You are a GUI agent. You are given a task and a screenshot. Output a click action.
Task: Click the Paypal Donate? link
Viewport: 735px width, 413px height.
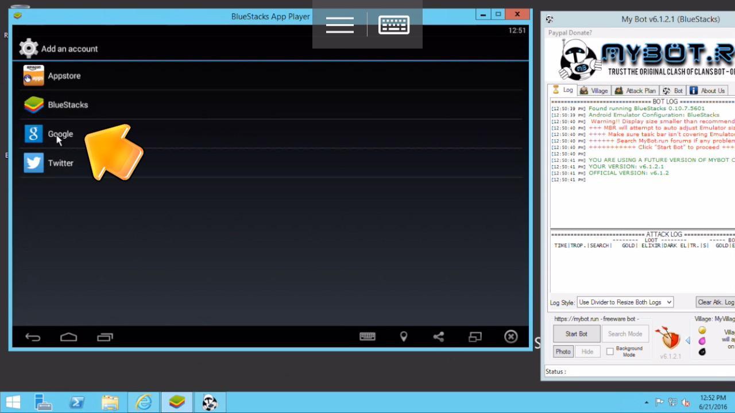pos(570,33)
